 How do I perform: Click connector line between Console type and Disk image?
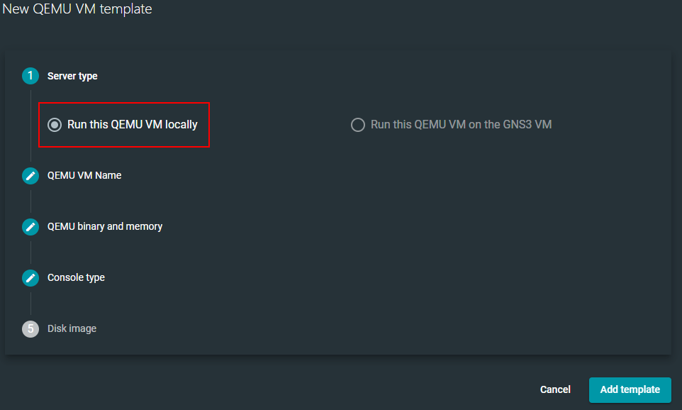click(30, 304)
